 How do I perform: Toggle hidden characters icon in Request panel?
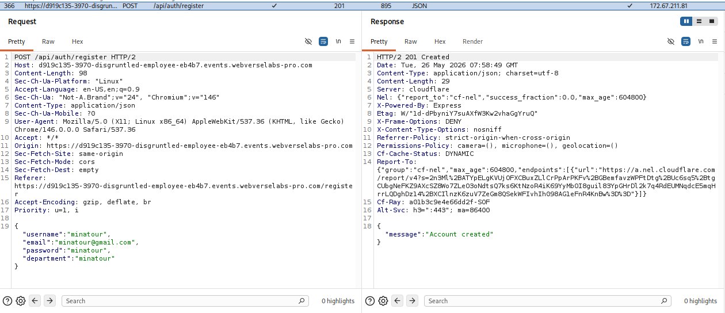(x=308, y=41)
